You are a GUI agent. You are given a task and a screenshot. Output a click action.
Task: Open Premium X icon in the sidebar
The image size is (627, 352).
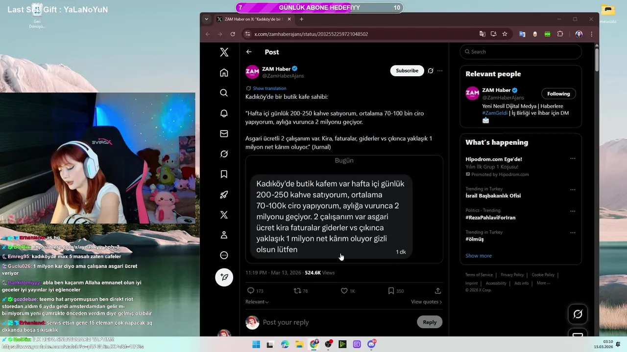(224, 215)
